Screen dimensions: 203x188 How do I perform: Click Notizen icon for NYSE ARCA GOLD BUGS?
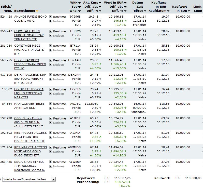click(51, 152)
